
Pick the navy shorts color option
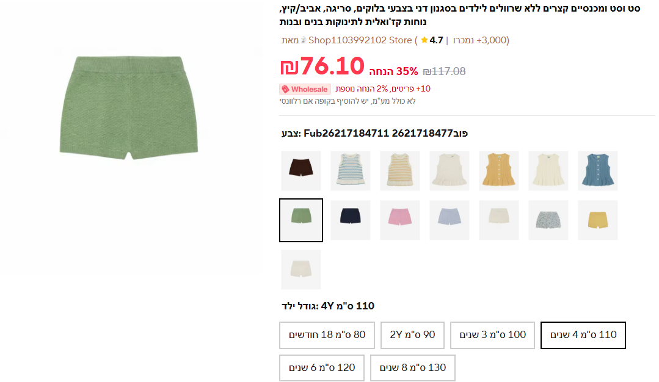click(350, 220)
